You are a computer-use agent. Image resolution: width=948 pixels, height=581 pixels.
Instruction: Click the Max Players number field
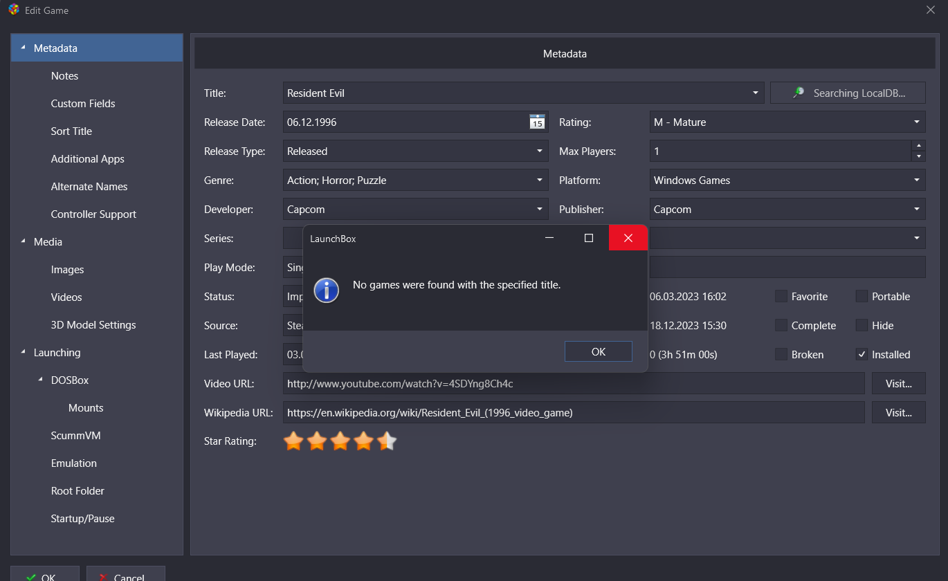pos(780,151)
